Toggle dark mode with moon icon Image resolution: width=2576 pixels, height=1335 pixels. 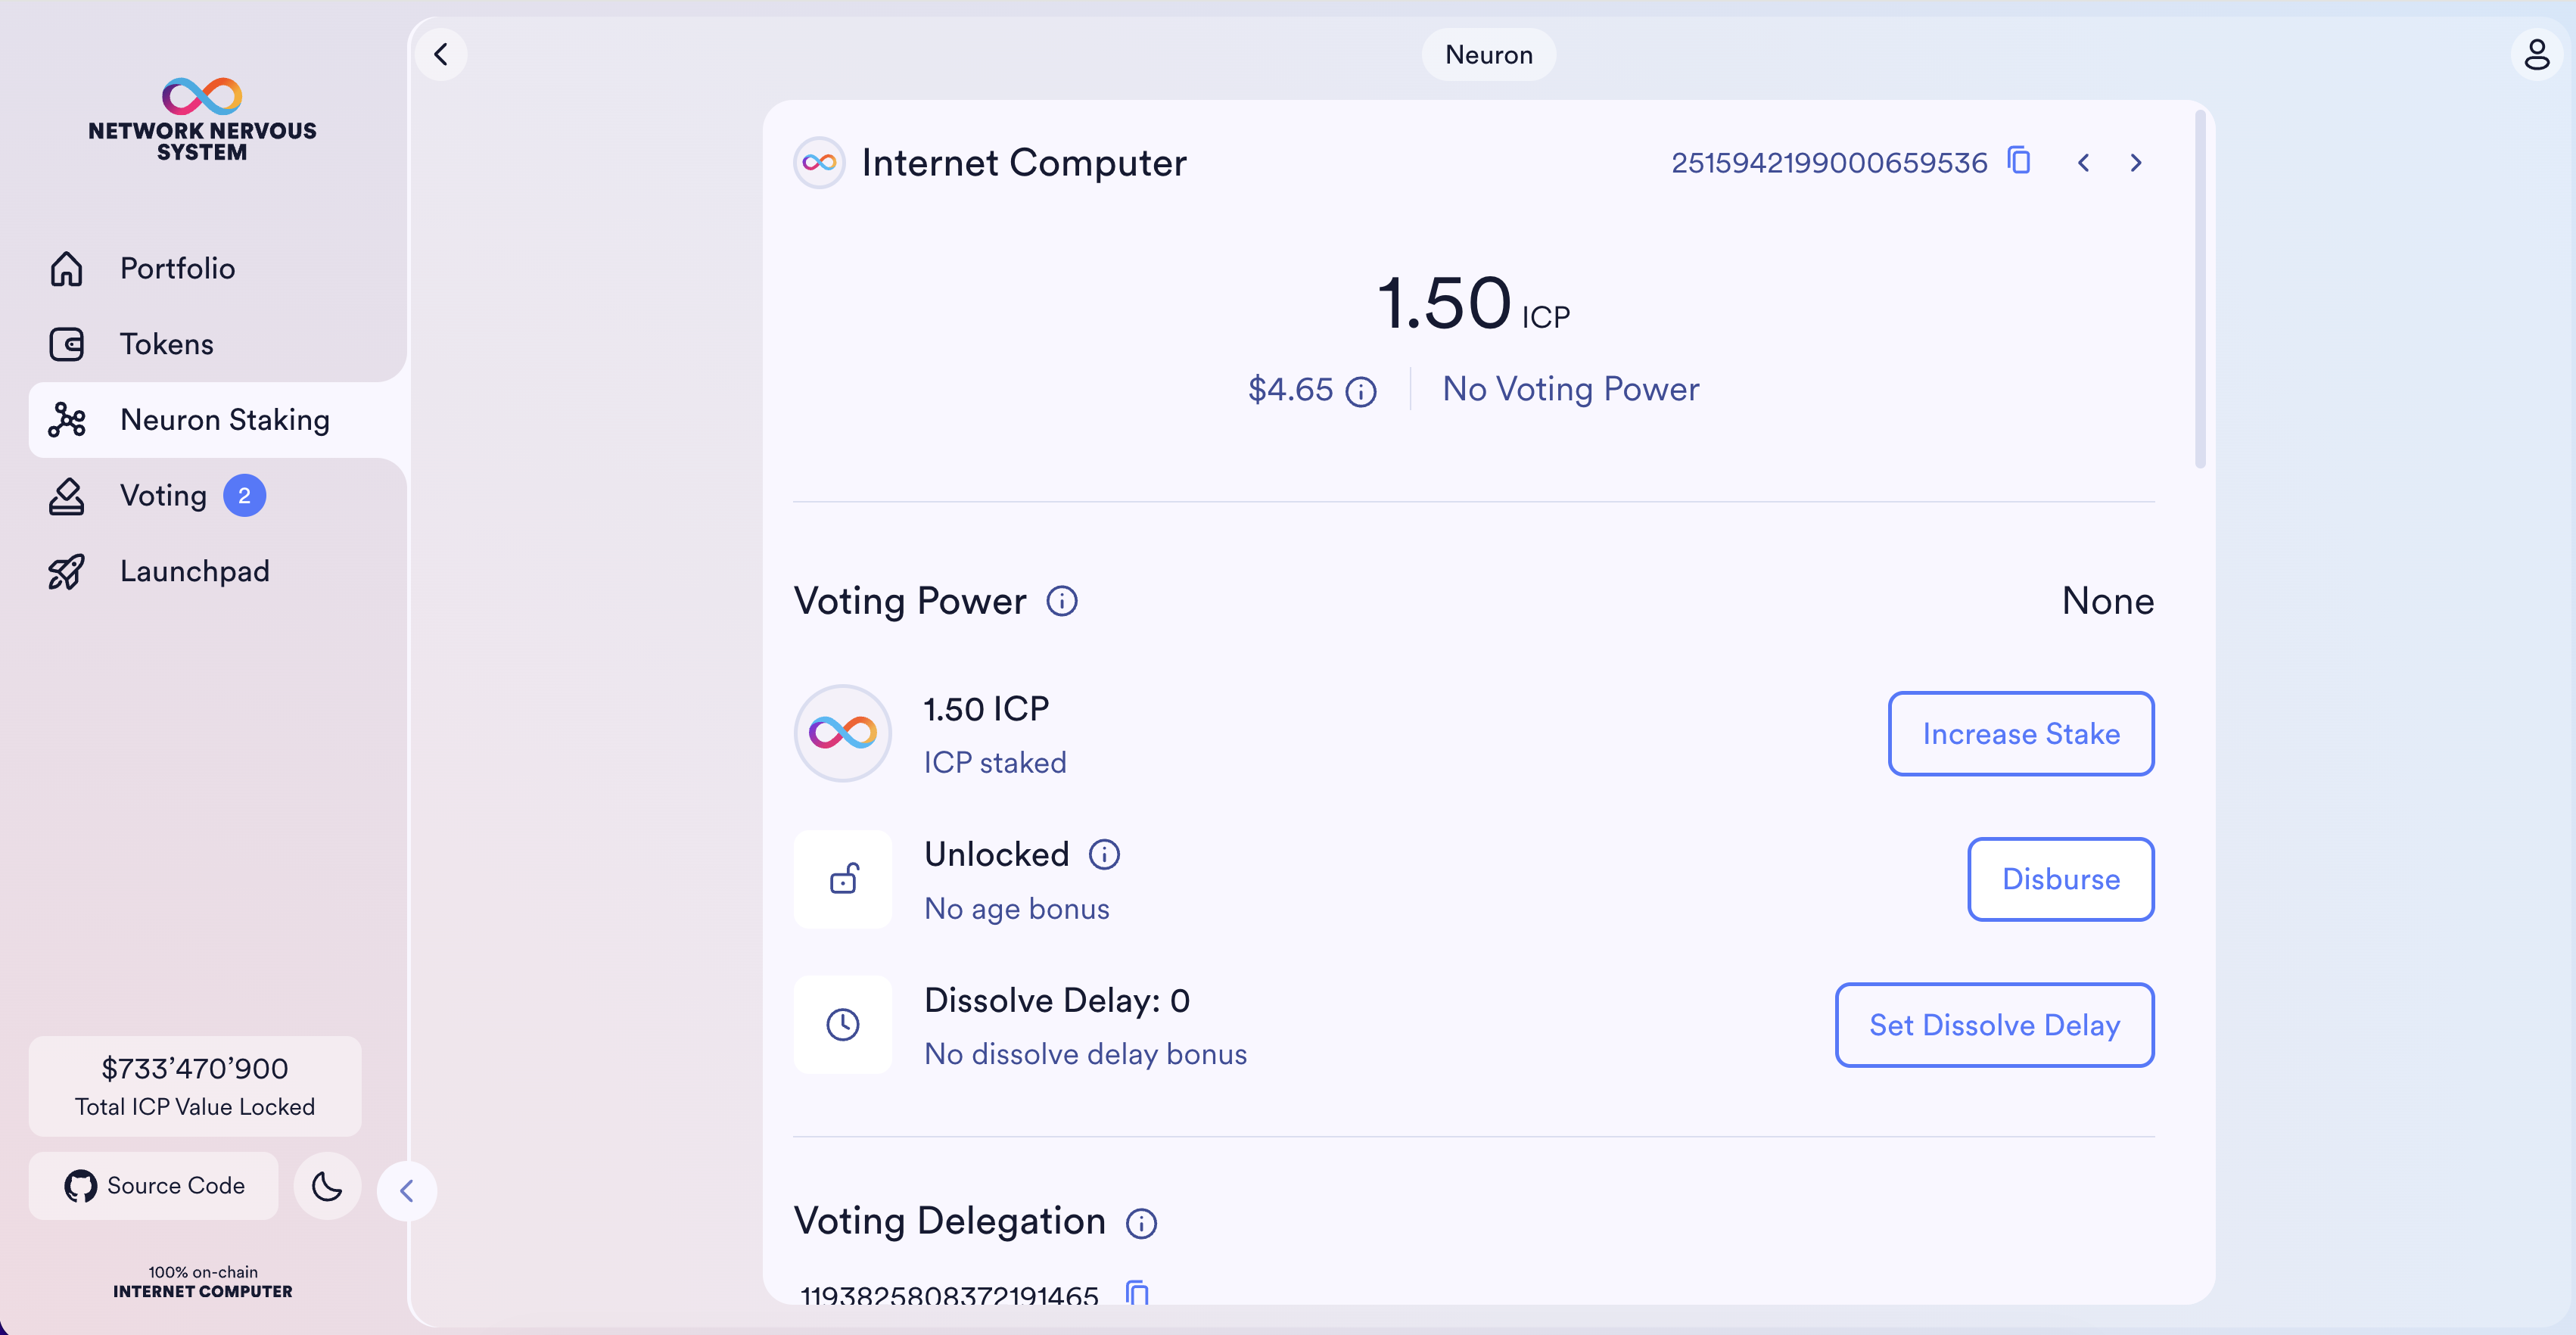(327, 1186)
